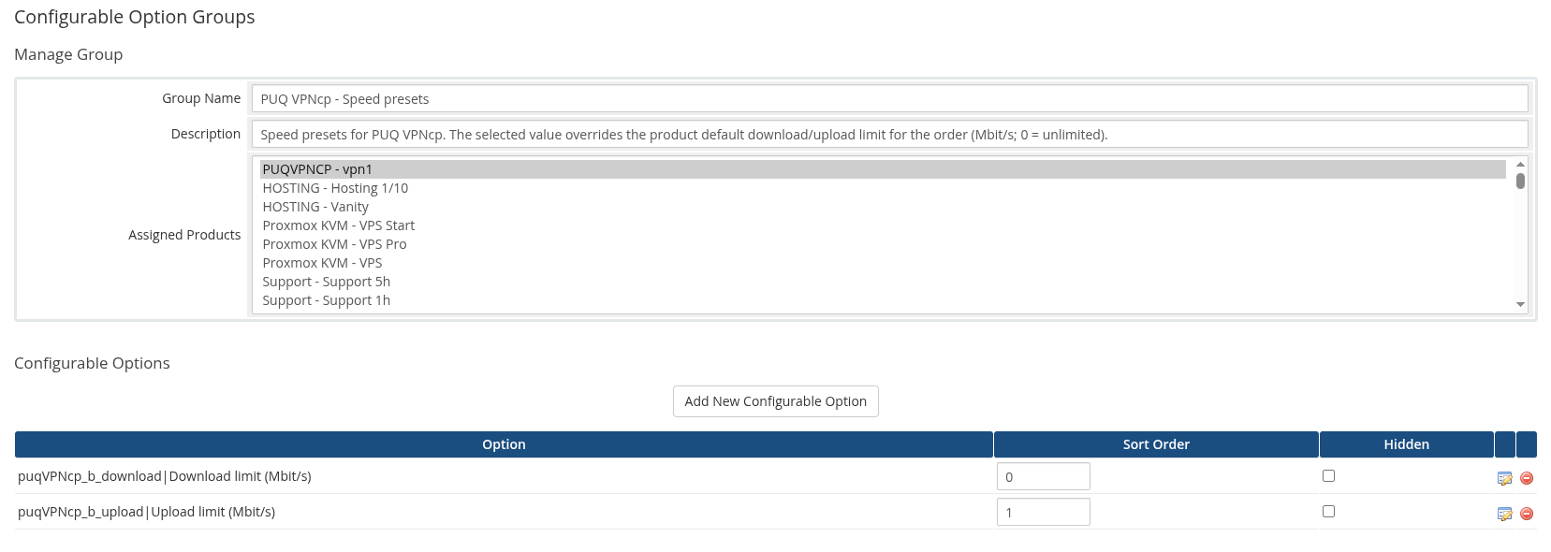Screen dimensions: 1551x552
Task: Click puqVPNcp_b_upload|Upload limit (Mbit/s) text
Action: (147, 512)
